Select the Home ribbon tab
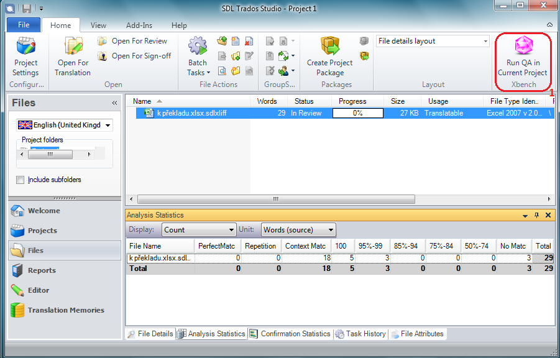The image size is (560, 358). [x=60, y=25]
